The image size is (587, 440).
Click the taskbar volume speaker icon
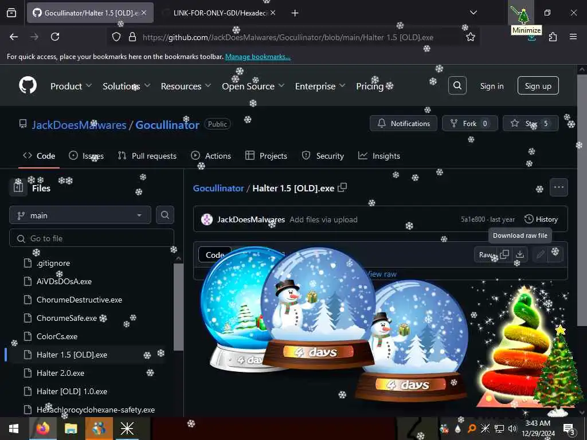tap(512, 429)
